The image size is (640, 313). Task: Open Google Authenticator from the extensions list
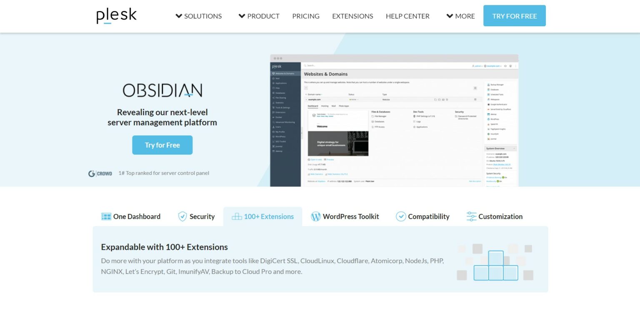[498, 104]
